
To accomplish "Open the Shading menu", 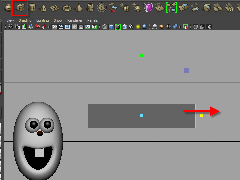I will point(25,20).
